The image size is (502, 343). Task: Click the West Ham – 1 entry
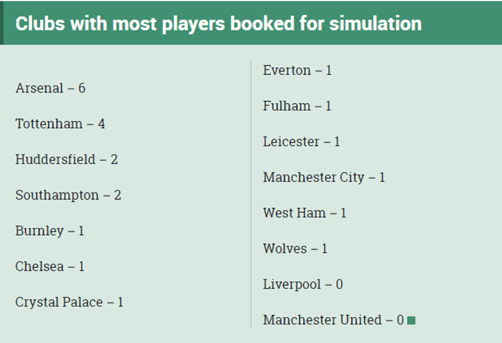pyautogui.click(x=304, y=213)
